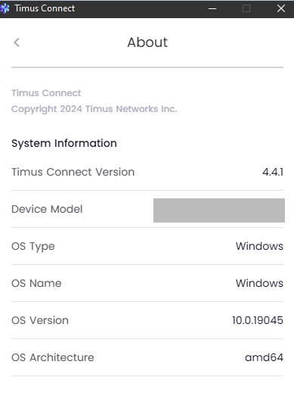
Task: Click the disabled maximize button
Action: (246, 8)
